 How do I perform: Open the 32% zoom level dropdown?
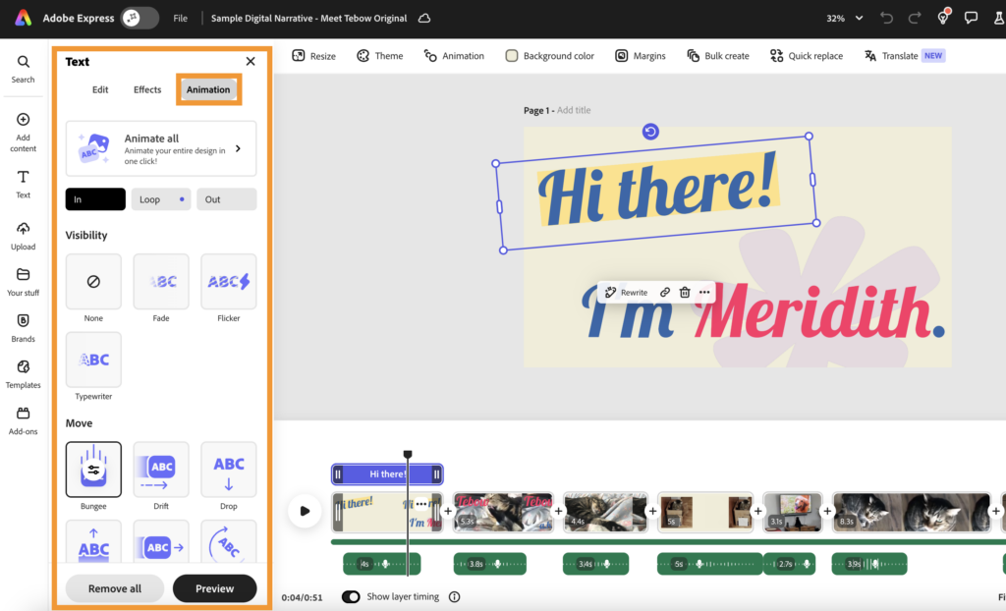click(x=844, y=18)
